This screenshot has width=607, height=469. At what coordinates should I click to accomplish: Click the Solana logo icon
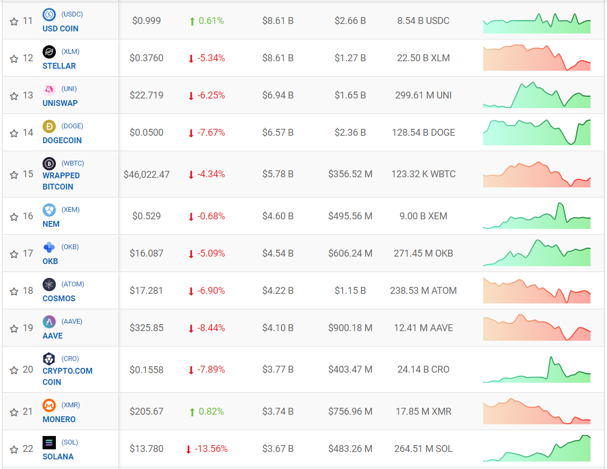(49, 442)
